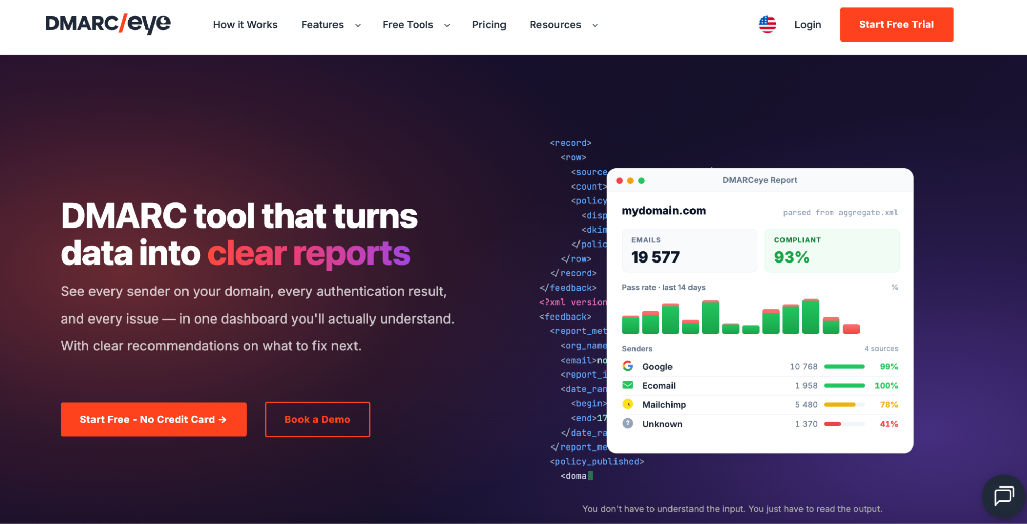Click the DMARCeye logo
The height and width of the screenshot is (524, 1027).
pos(108,24)
